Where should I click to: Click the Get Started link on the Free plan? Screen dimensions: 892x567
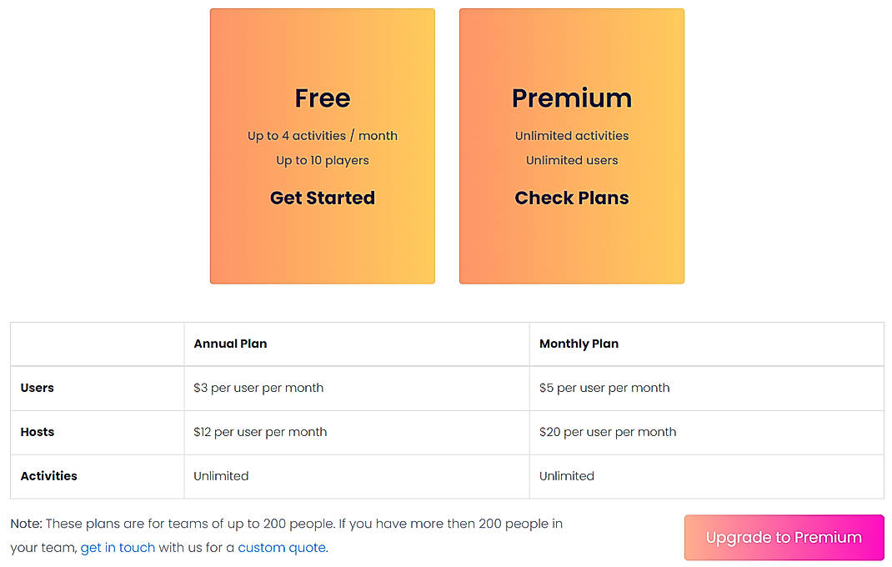click(322, 198)
